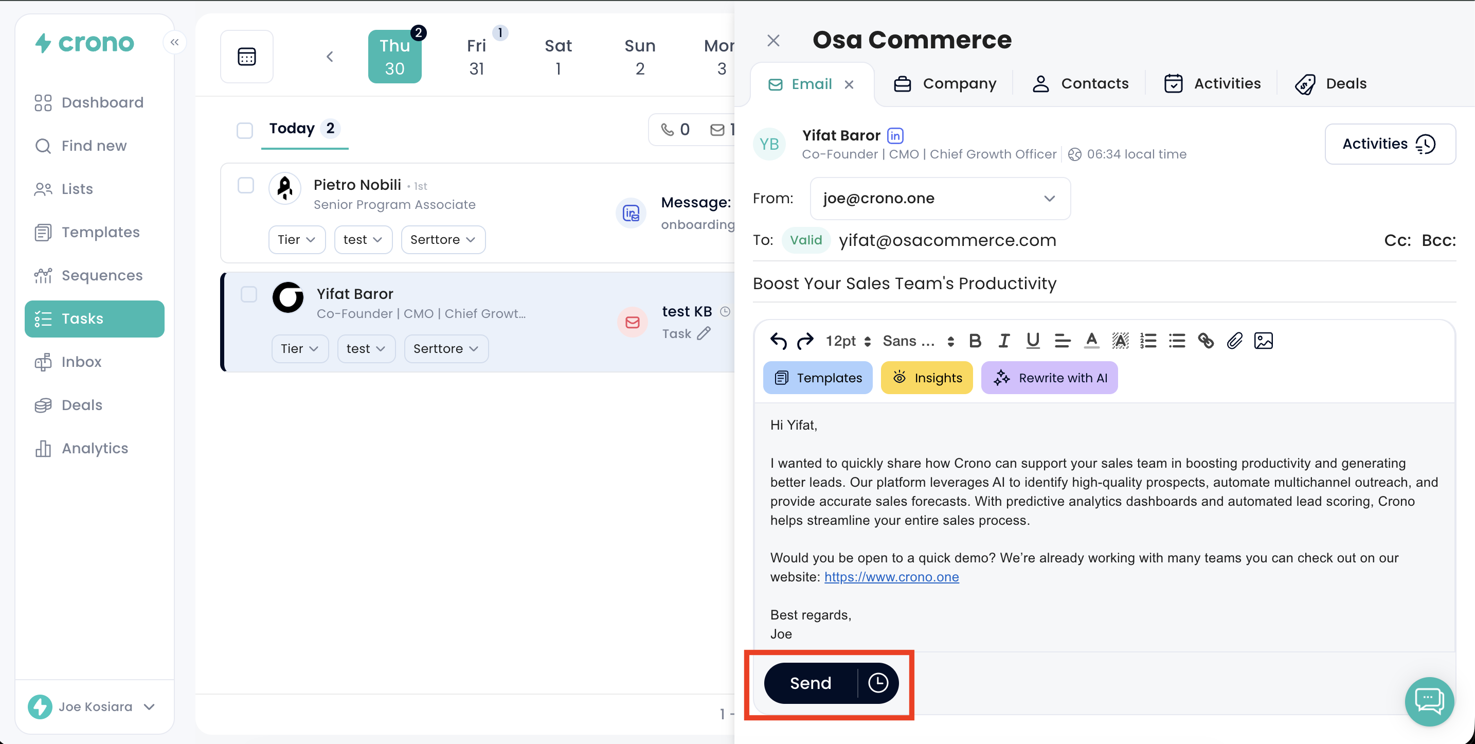Toggle underline formatting in email editor

(1032, 341)
